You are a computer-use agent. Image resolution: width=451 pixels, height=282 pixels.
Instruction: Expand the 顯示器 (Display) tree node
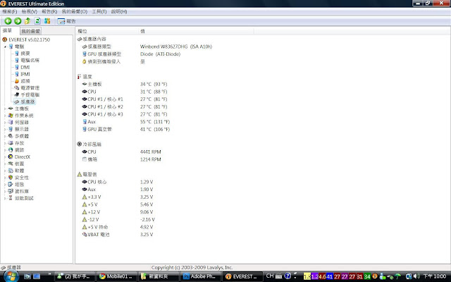click(x=5, y=130)
